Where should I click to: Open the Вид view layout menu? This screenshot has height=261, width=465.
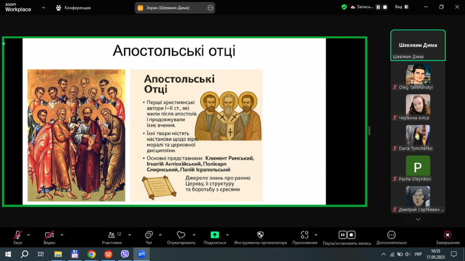[x=400, y=7]
